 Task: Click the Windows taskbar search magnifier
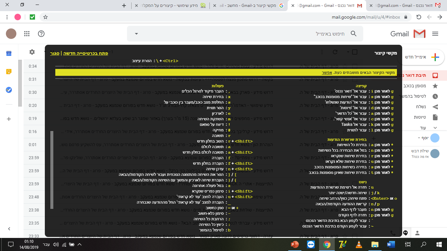click(423, 244)
